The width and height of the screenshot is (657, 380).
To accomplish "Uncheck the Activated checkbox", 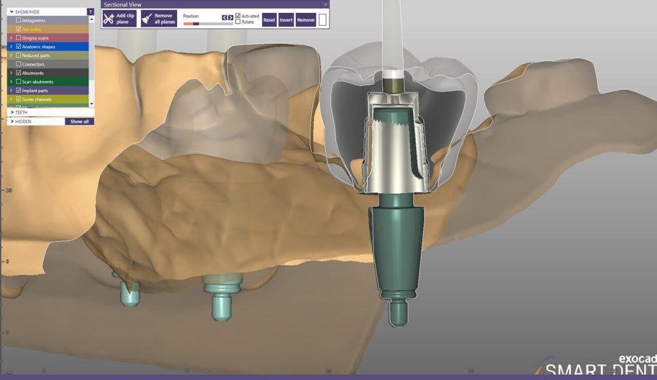I will point(238,15).
